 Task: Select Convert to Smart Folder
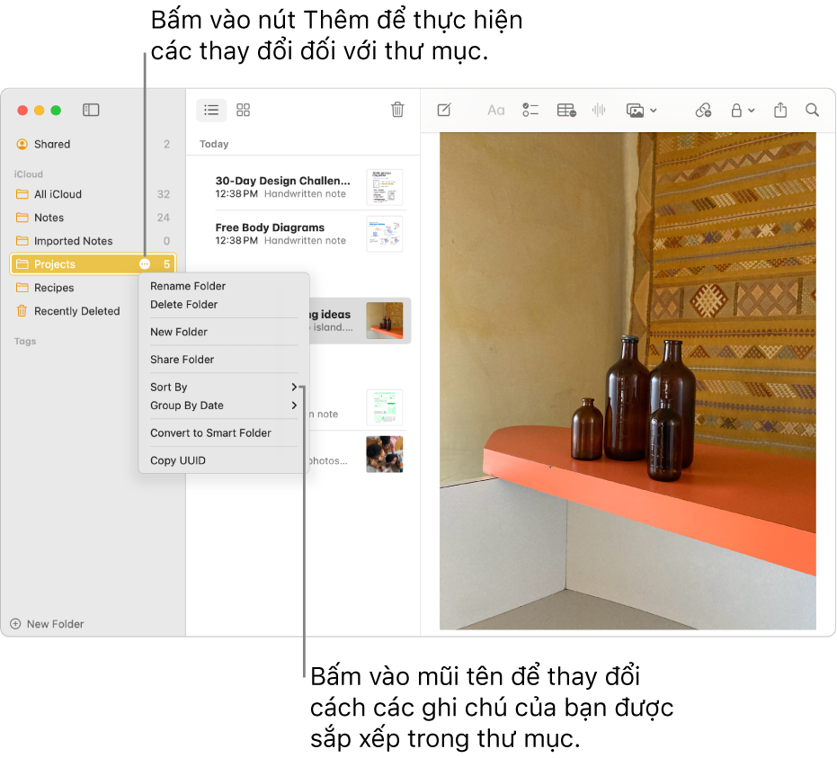point(210,433)
